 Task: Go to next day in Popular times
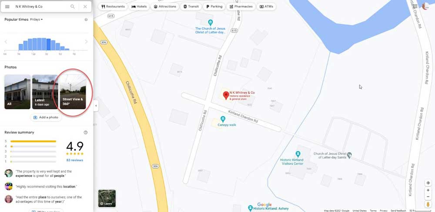pos(86,42)
